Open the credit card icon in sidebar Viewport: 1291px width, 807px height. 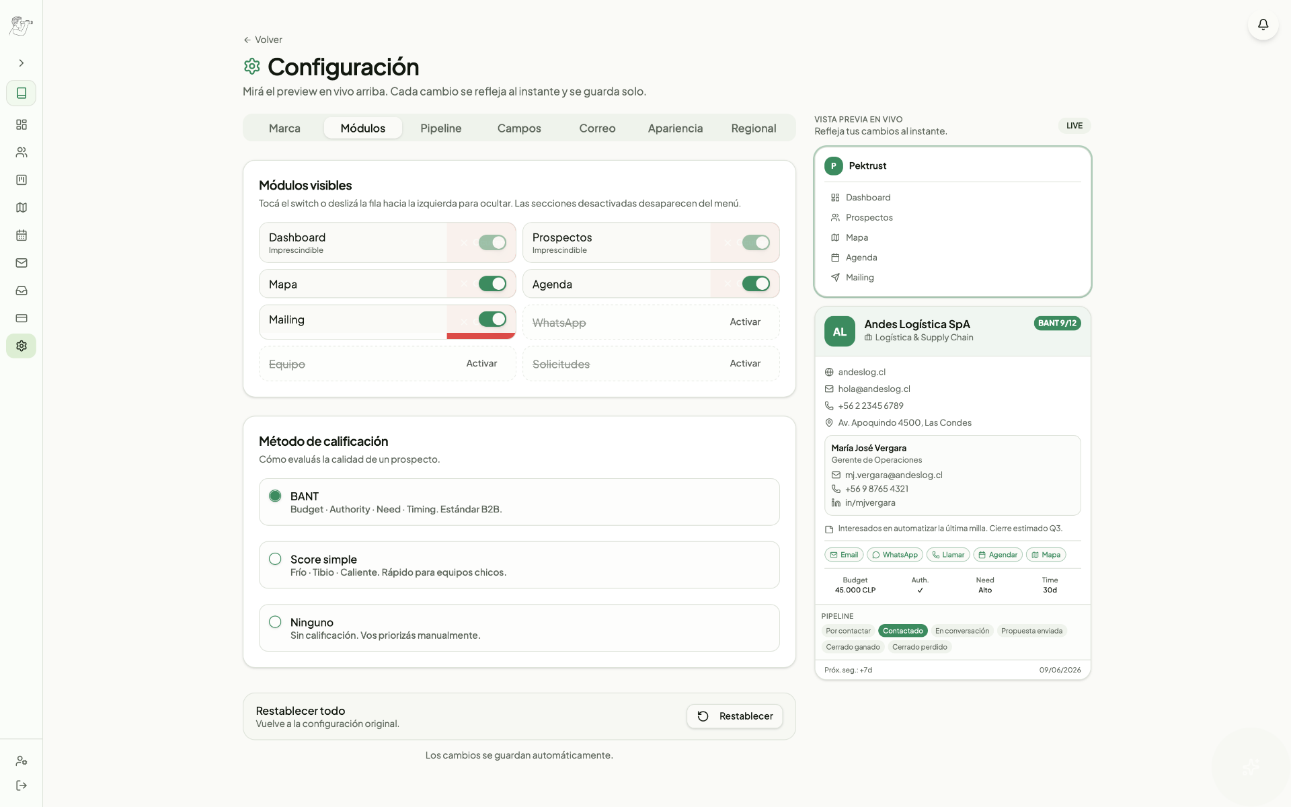pyautogui.click(x=22, y=318)
